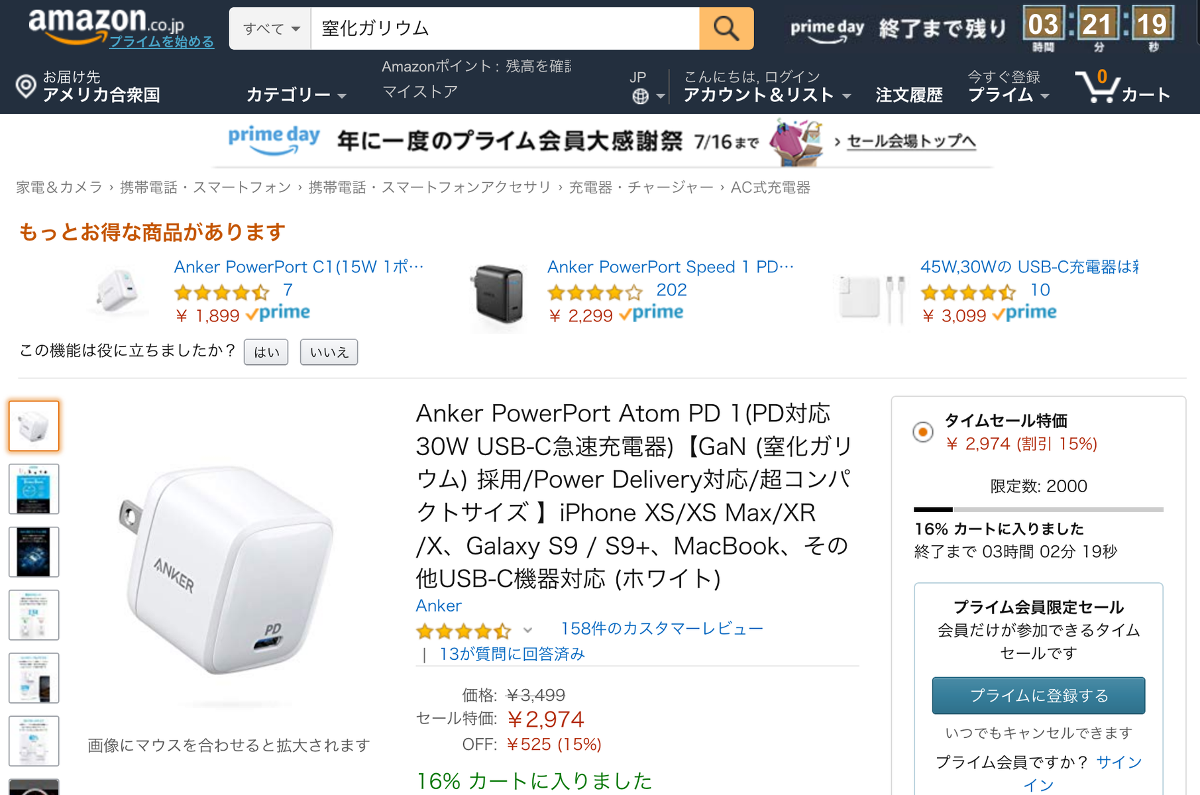
Task: Expand アカウント＆リスト dropdown
Action: pos(766,95)
